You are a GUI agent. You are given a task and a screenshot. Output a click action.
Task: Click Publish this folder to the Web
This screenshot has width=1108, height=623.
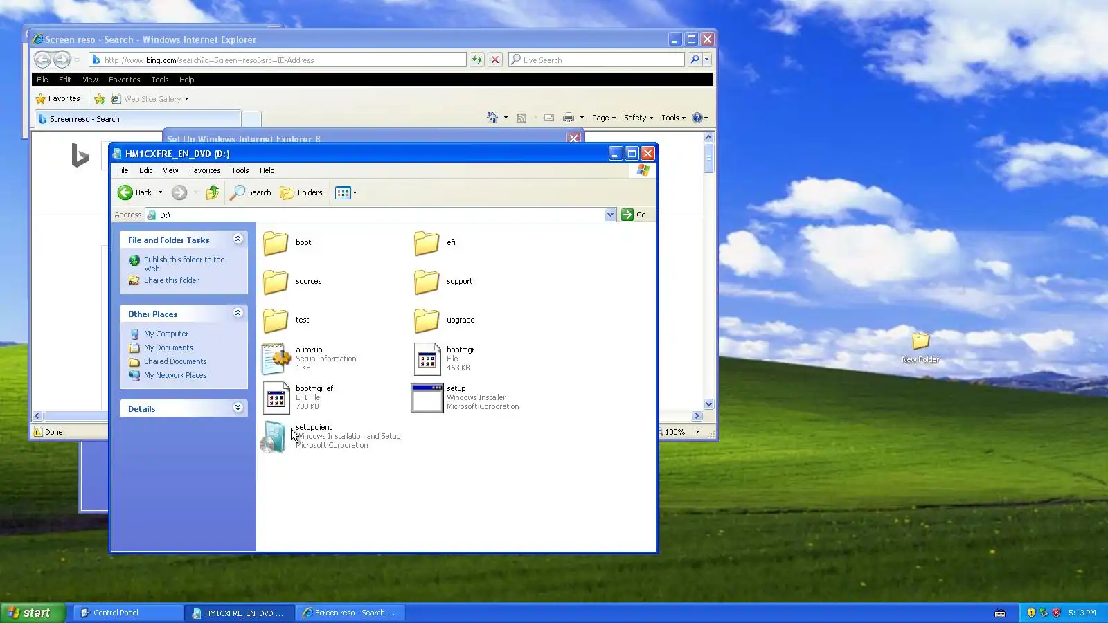click(184, 264)
